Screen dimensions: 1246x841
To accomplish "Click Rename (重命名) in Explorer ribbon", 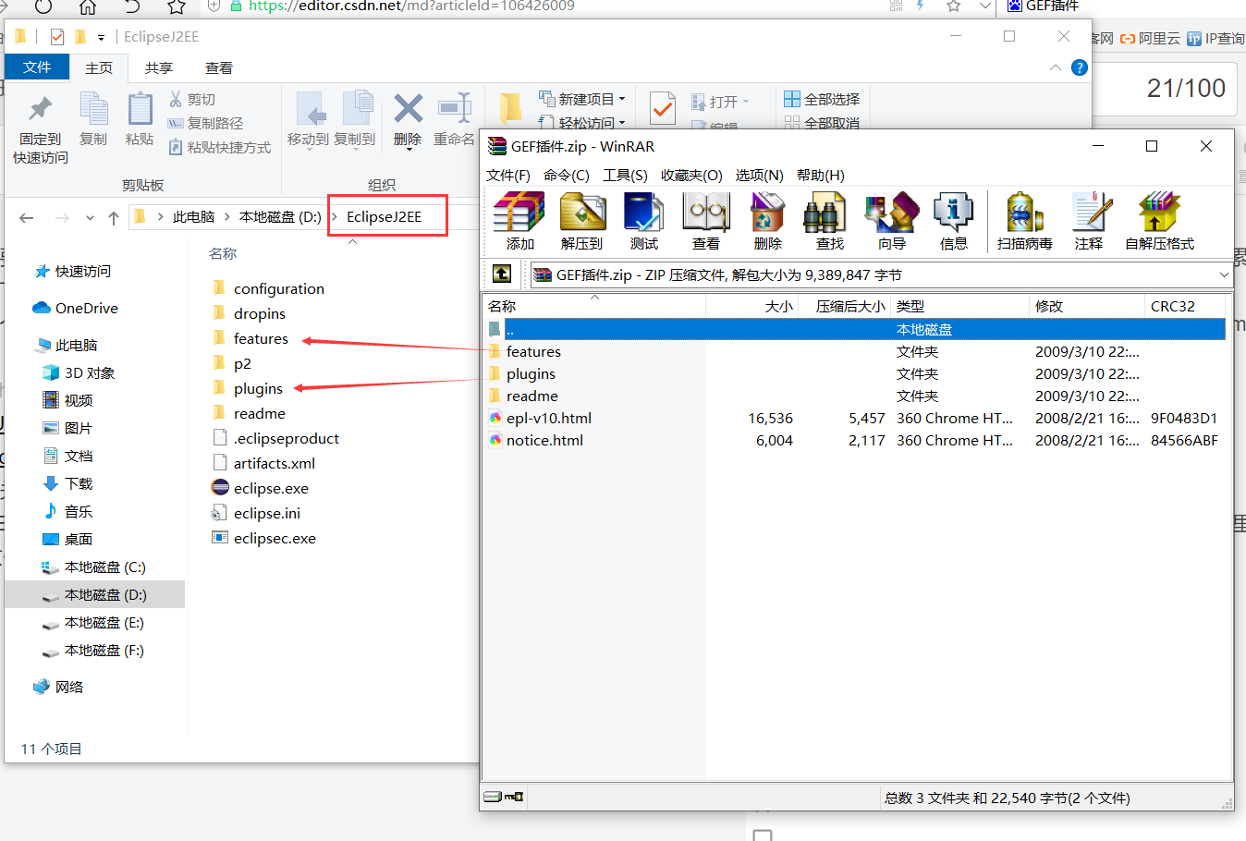I will 455,120.
